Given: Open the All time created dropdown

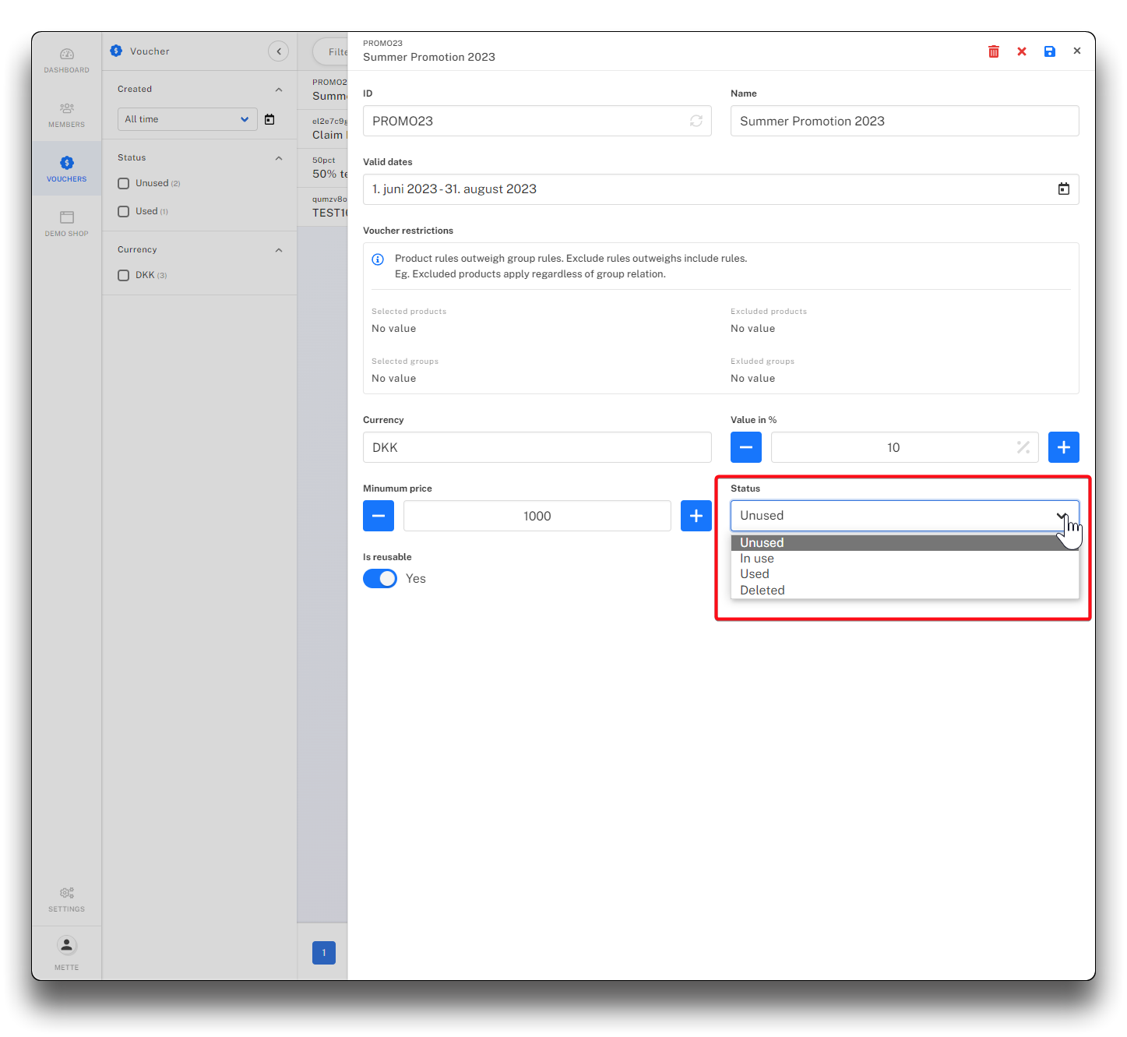Looking at the screenshot, I should click(187, 119).
